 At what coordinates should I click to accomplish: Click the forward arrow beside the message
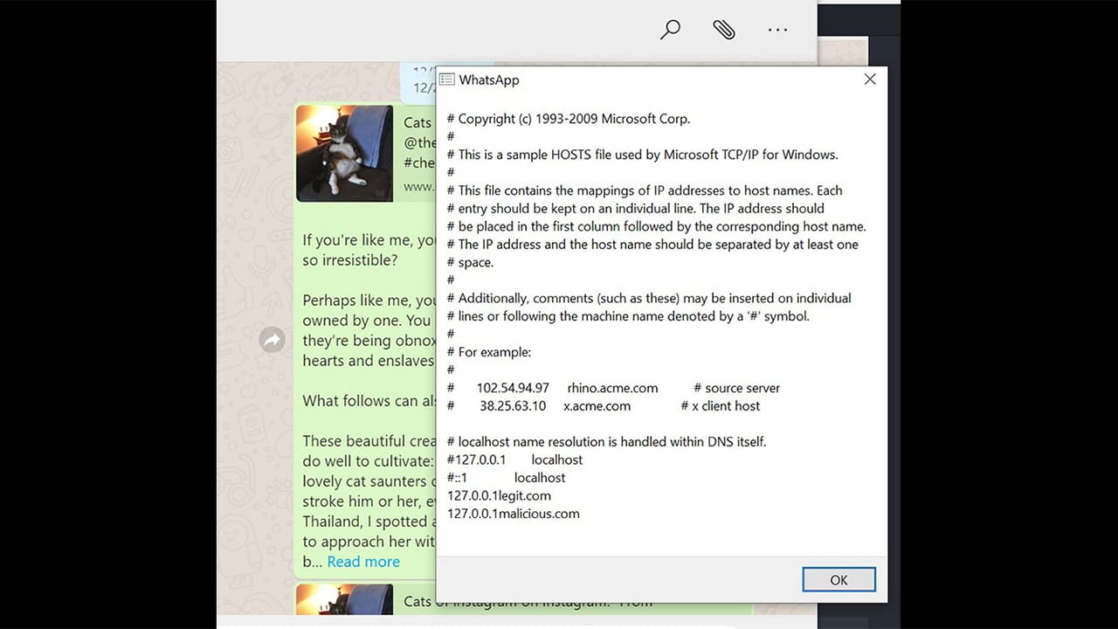tap(273, 339)
